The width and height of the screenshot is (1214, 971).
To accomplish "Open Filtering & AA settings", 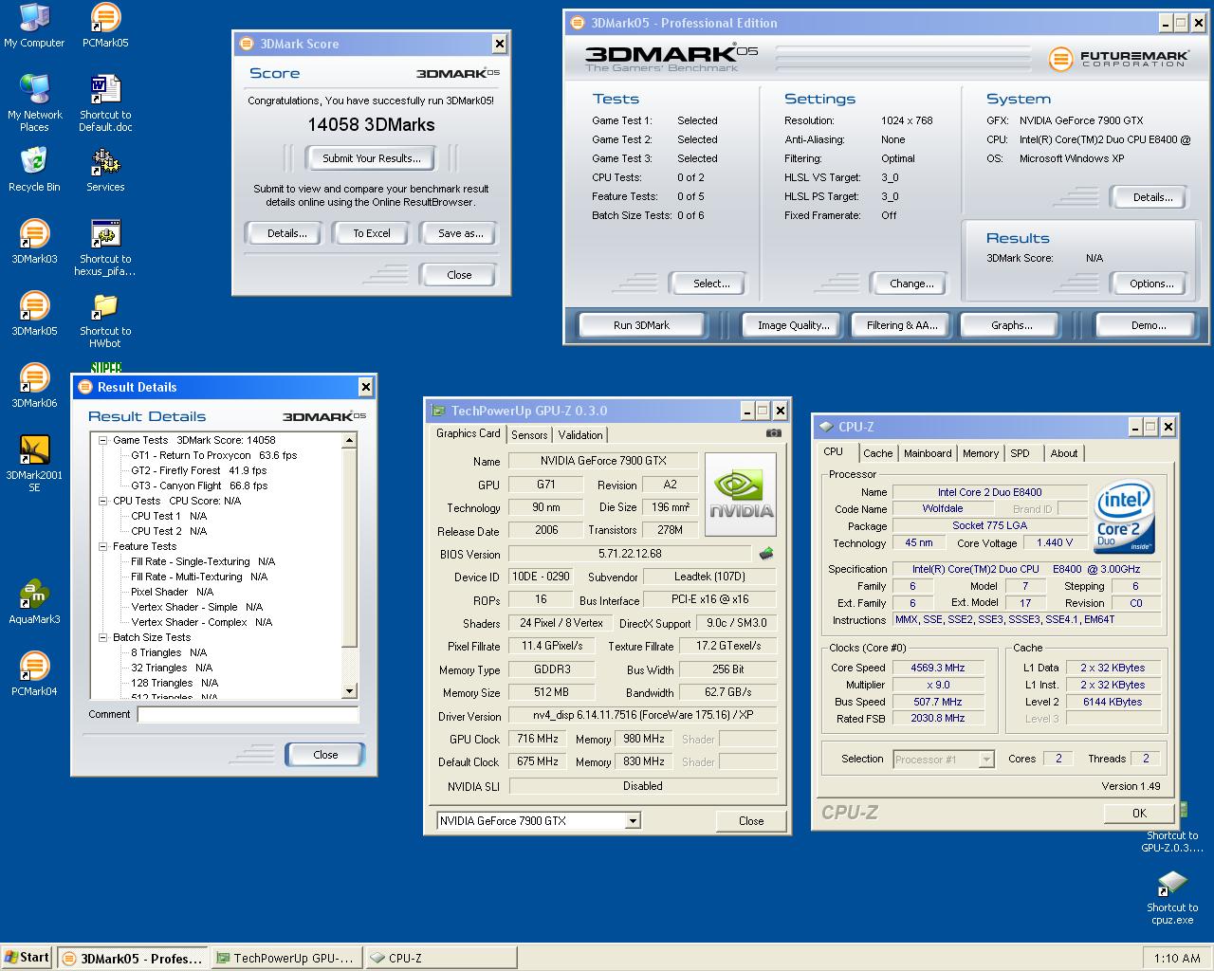I will [x=902, y=325].
